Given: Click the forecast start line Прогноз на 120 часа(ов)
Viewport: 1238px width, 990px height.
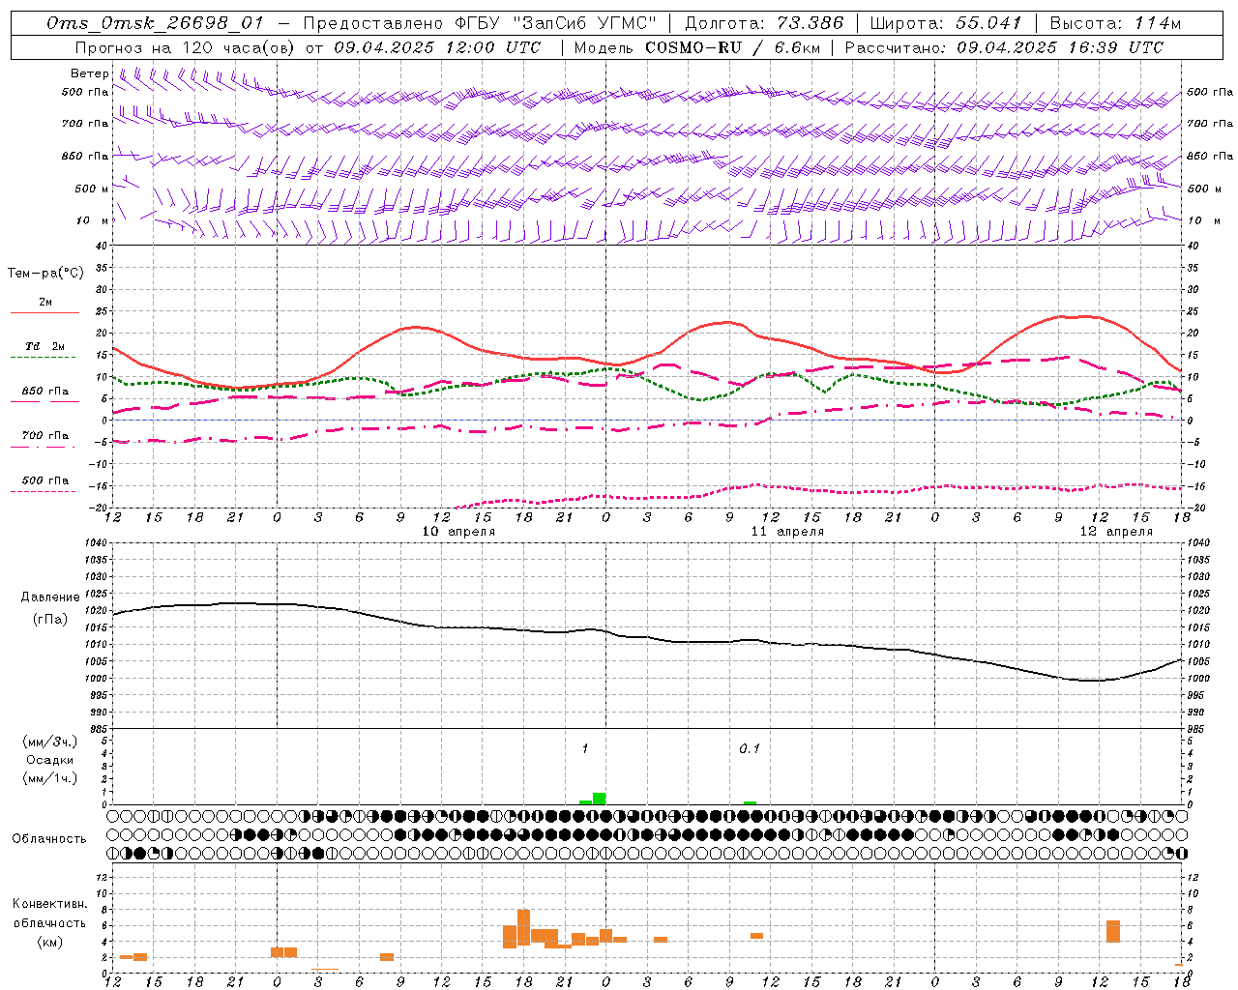Looking at the screenshot, I should tap(186, 47).
